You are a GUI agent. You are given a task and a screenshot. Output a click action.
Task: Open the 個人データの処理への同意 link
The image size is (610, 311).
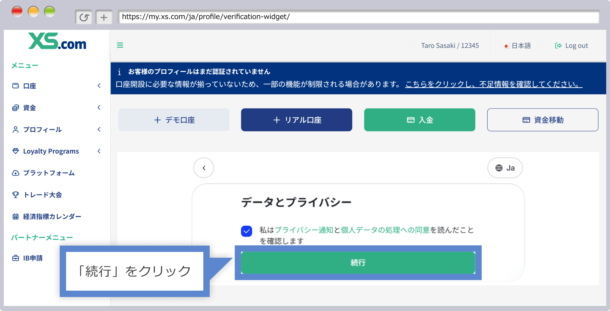385,230
